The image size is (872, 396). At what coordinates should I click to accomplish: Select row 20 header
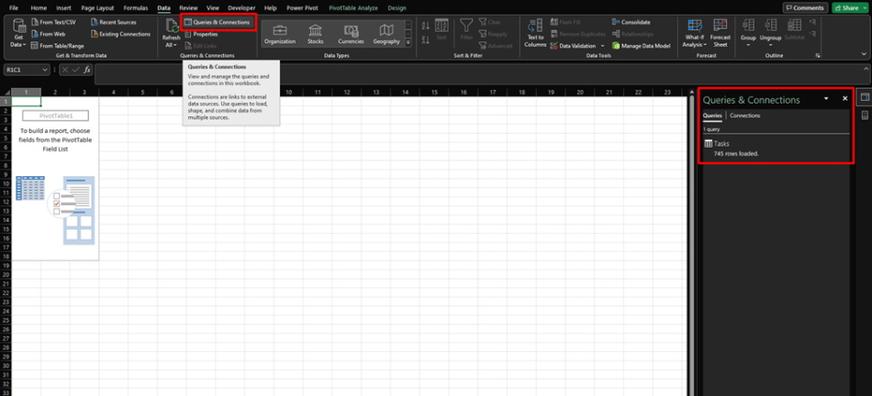(6, 275)
